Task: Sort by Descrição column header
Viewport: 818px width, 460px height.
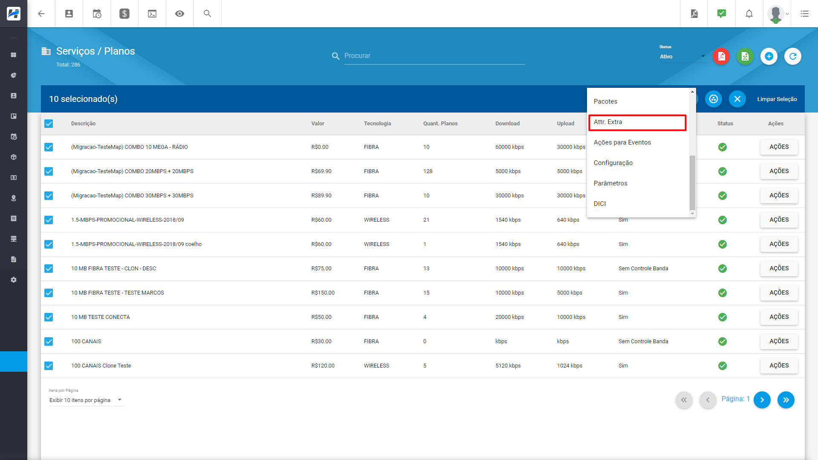Action: coord(83,124)
